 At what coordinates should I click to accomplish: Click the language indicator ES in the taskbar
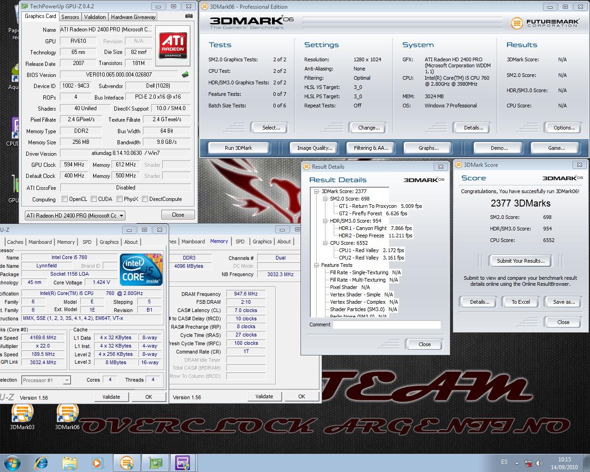pyautogui.click(x=504, y=462)
